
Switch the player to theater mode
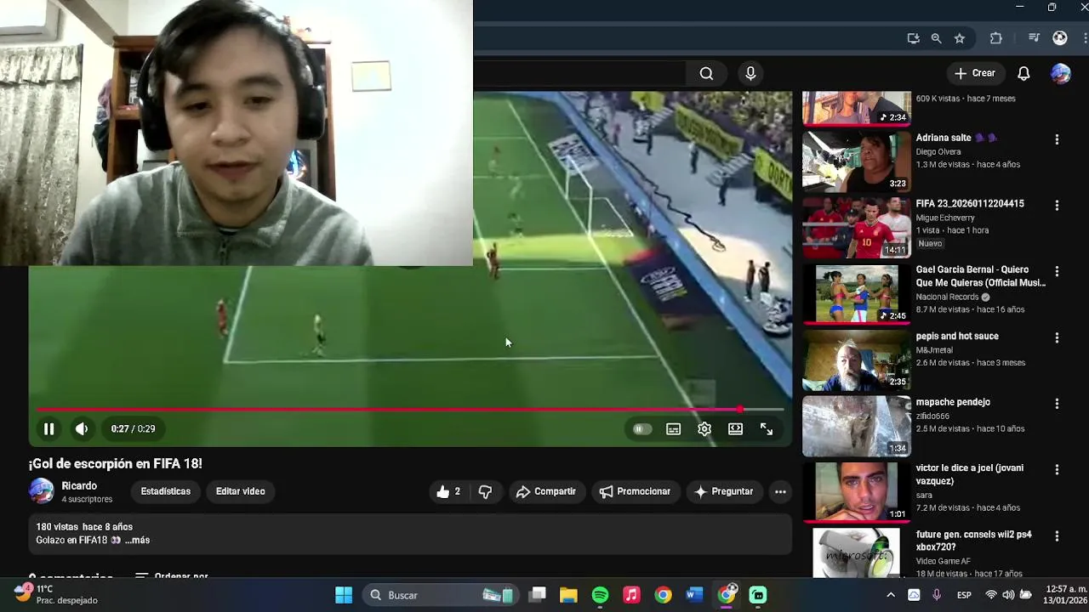(735, 429)
